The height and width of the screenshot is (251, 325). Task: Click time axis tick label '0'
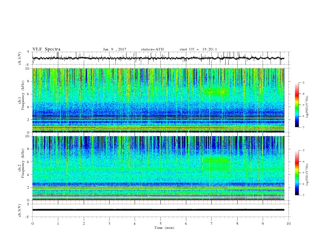click(32, 224)
